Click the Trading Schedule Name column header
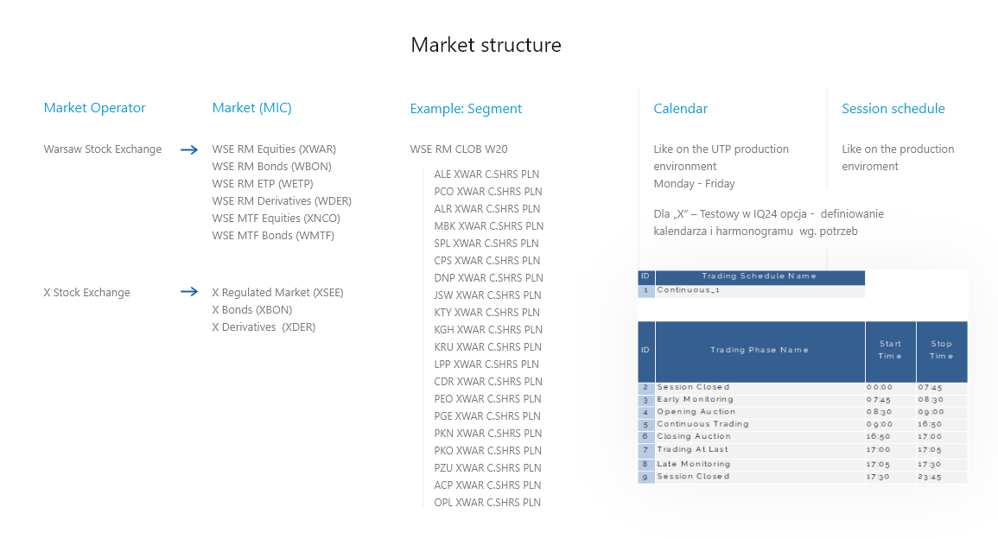Image resolution: width=998 pixels, height=539 pixels. (x=759, y=276)
